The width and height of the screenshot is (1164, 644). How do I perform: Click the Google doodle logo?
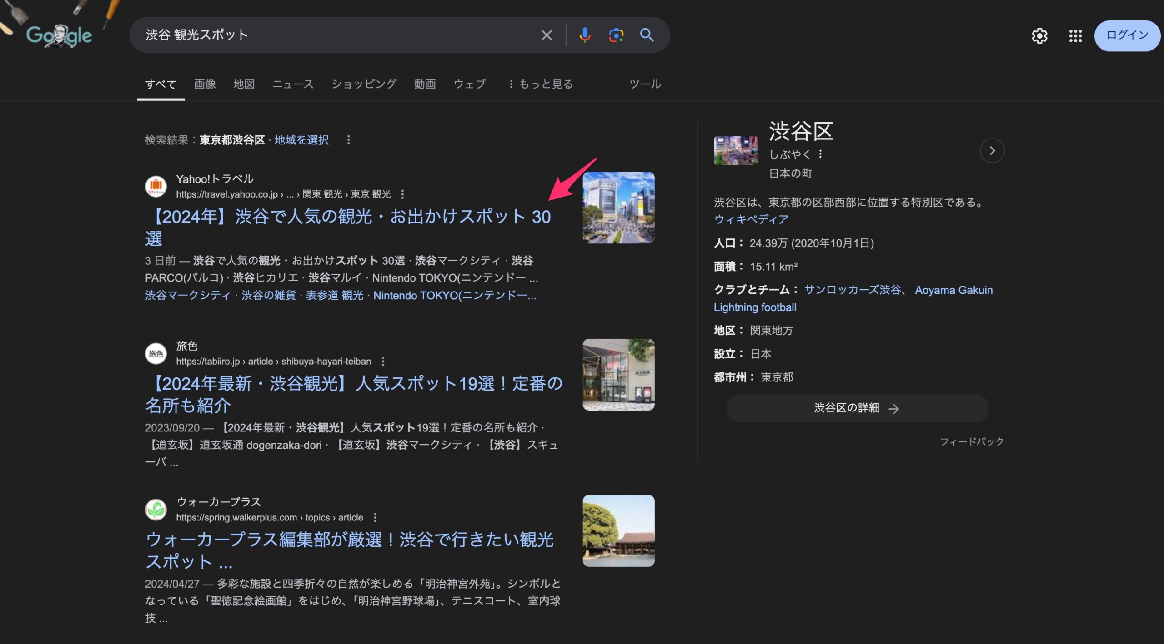tap(59, 35)
